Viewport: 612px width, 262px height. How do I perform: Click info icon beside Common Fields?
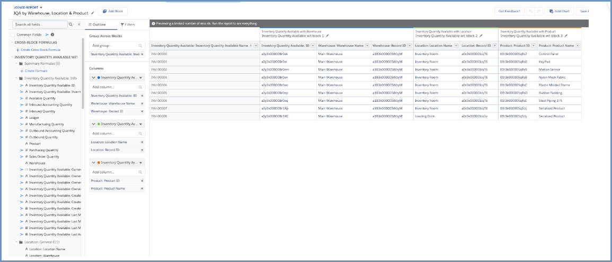52,34
